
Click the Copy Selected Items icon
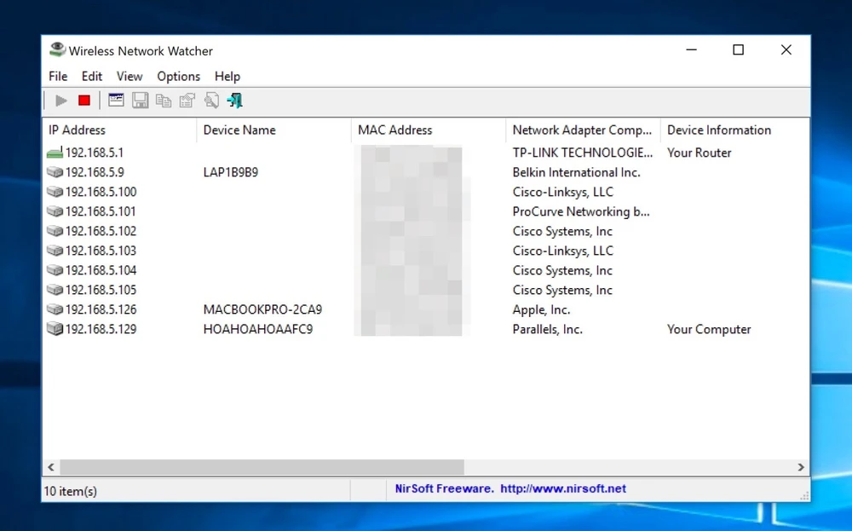(x=164, y=101)
